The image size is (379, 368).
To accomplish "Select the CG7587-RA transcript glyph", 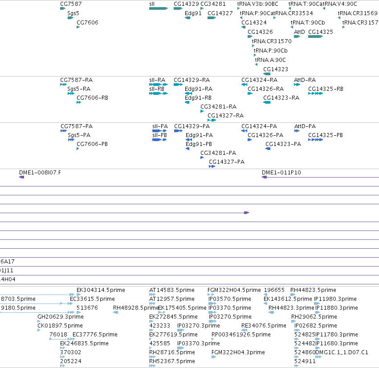I will coord(63,85).
